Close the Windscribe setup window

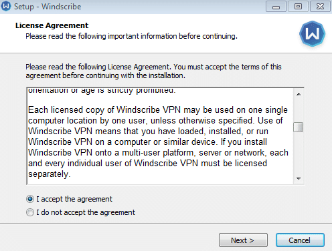point(320,7)
